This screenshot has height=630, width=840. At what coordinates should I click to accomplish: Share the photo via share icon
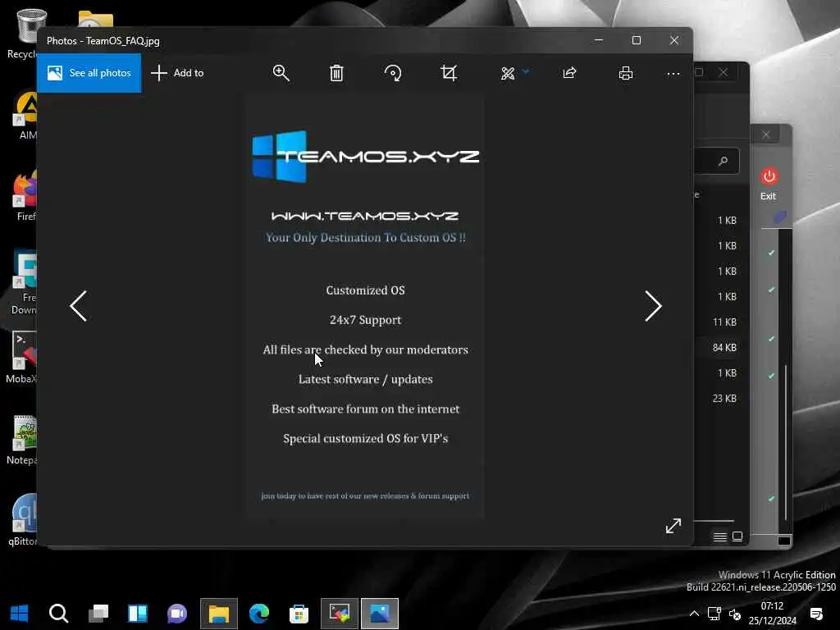(x=569, y=73)
